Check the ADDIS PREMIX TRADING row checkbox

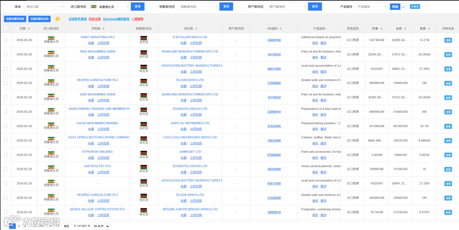tap(6, 112)
